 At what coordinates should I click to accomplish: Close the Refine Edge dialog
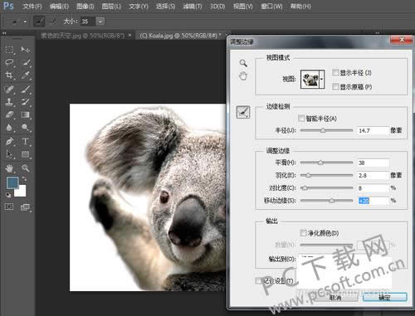tap(402, 40)
